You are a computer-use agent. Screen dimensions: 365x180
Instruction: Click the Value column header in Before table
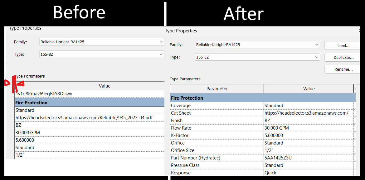coord(105,86)
